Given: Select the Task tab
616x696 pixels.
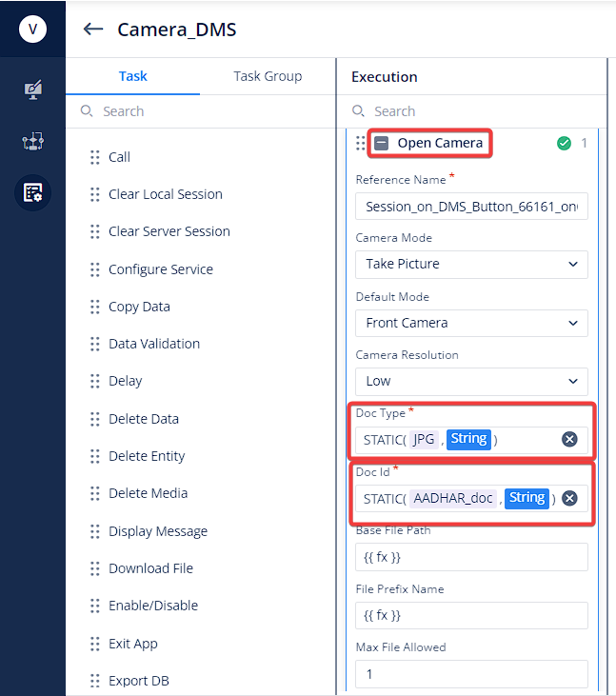Looking at the screenshot, I should coord(132,76).
